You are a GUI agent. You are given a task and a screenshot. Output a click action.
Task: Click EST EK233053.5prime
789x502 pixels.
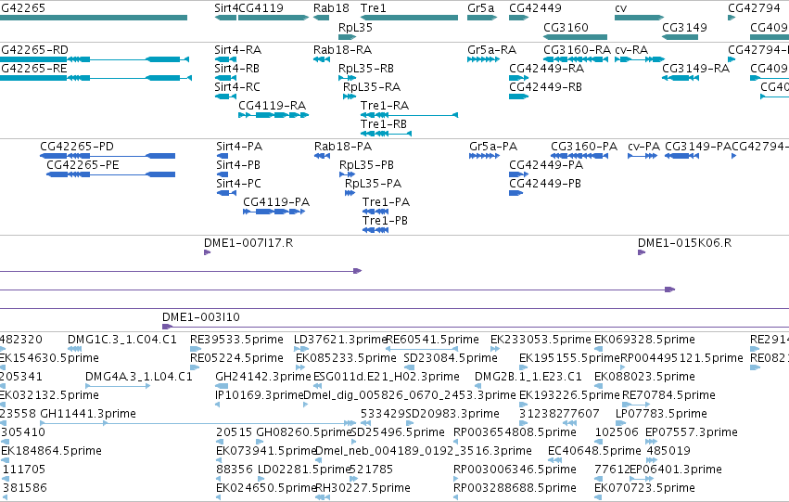pyautogui.click(x=495, y=349)
